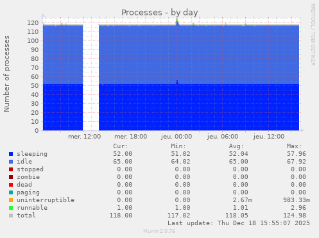319x238 pixels.
Task: Click the 'jeu. 00:00' x-axis label
Action: 177,137
